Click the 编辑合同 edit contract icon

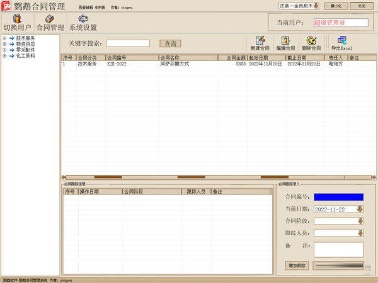click(x=285, y=43)
